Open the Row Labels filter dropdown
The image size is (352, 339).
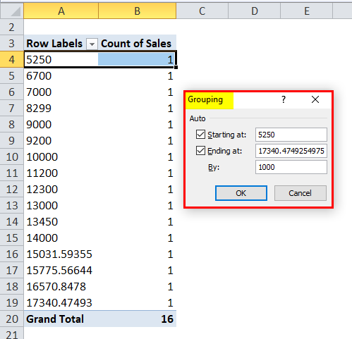pyautogui.click(x=92, y=44)
